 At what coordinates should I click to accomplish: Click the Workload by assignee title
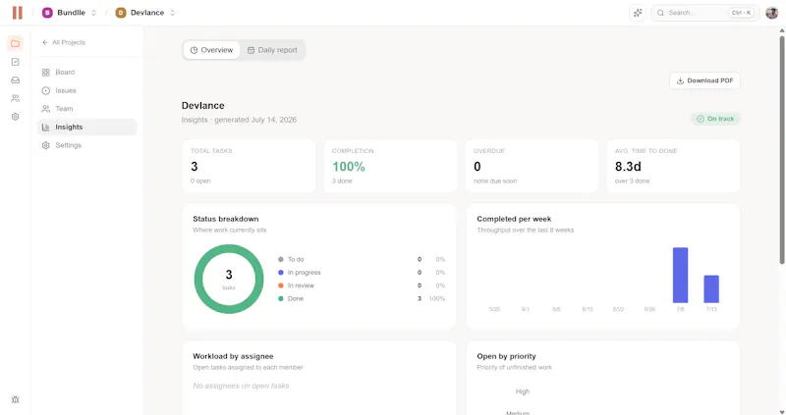[x=233, y=356]
